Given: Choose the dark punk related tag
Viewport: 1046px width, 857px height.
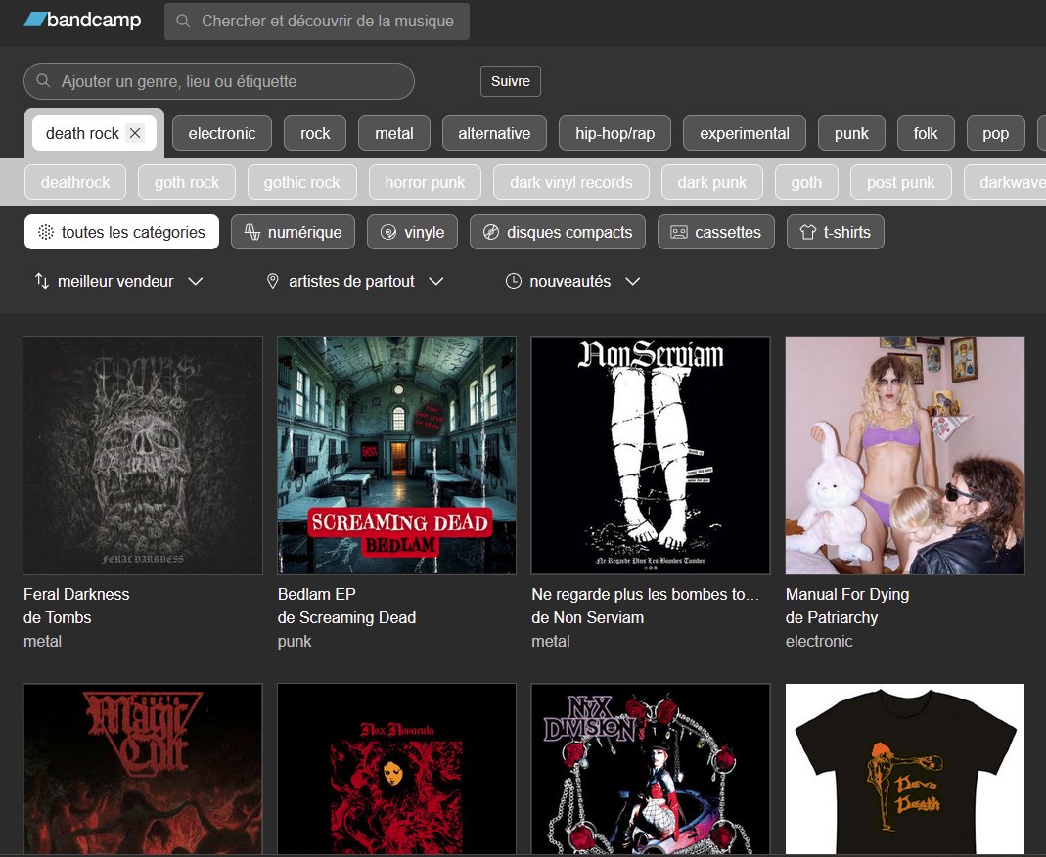Looking at the screenshot, I should 711,182.
